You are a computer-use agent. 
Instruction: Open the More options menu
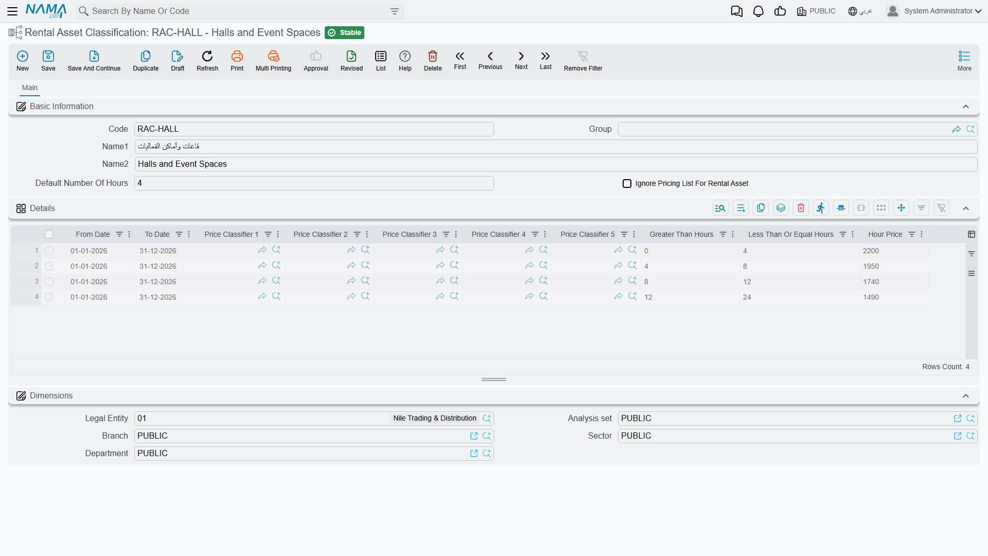964,61
